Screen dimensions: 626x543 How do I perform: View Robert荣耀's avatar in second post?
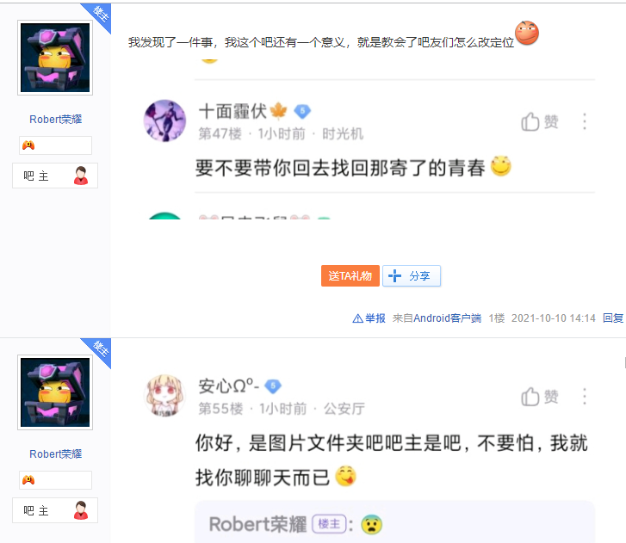(55, 392)
